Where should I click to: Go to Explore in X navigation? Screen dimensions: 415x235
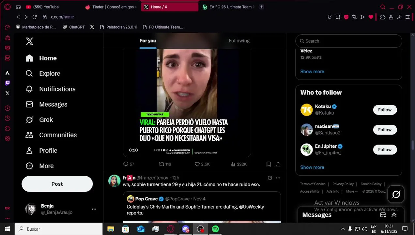tap(43, 73)
